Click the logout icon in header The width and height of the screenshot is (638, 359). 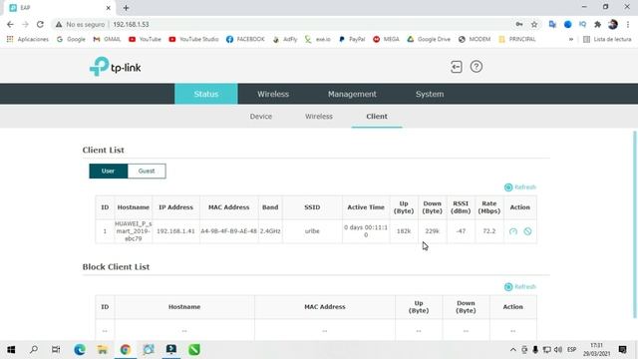(457, 67)
